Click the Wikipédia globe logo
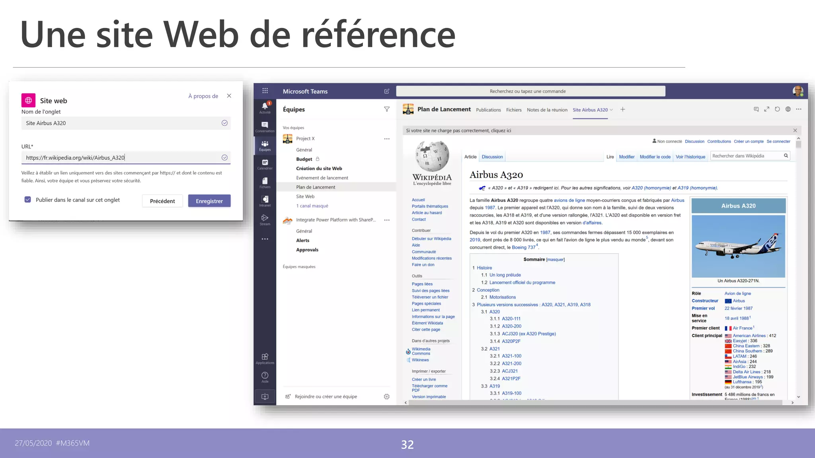This screenshot has height=458, width=815. (432, 156)
